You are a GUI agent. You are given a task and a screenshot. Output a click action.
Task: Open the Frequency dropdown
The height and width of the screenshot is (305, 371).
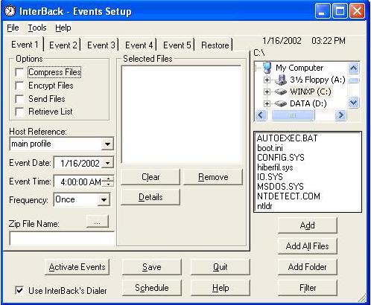(x=104, y=200)
